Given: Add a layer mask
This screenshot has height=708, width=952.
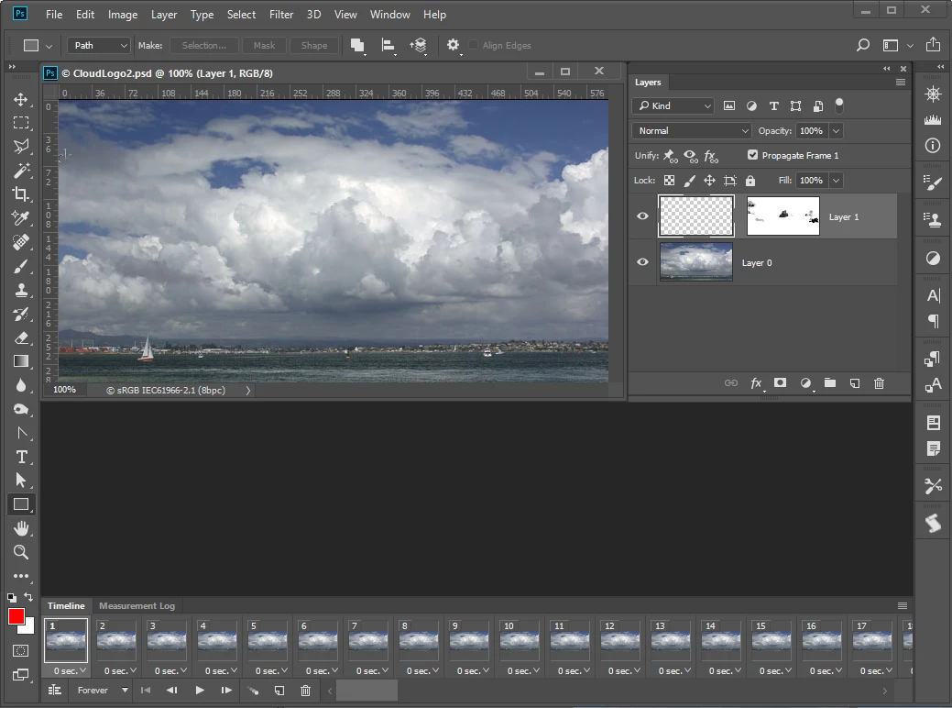Looking at the screenshot, I should click(x=781, y=383).
